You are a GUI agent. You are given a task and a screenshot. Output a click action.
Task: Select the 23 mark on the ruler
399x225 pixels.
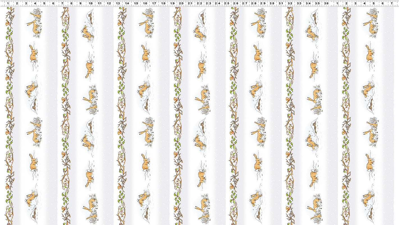click(208, 4)
